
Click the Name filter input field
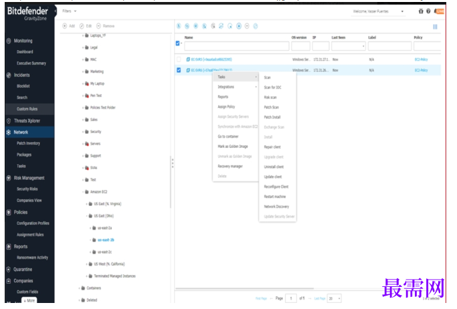coord(237,46)
